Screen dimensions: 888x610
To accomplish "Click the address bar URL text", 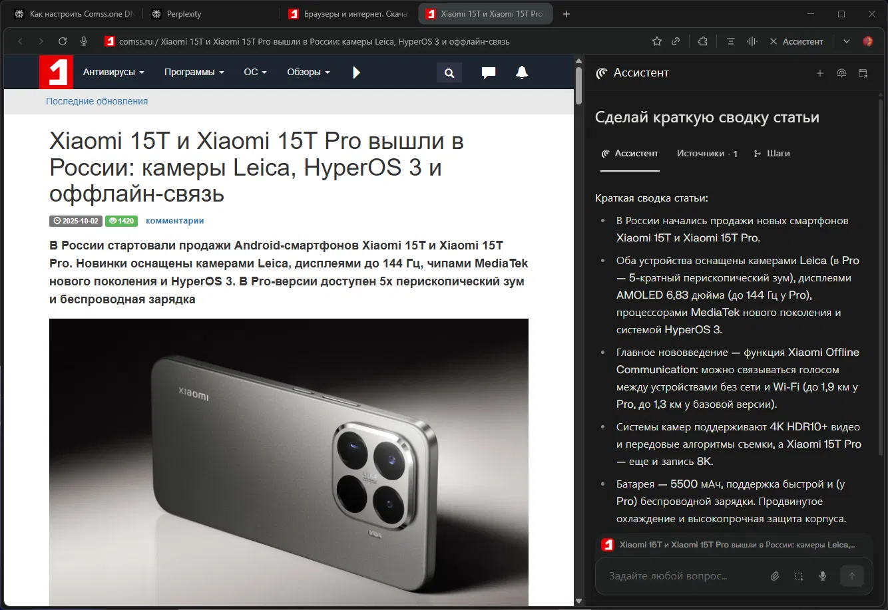I will (x=314, y=41).
